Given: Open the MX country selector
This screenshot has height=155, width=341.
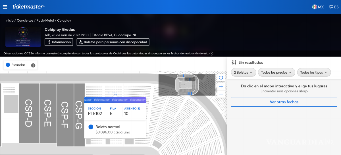Looking at the screenshot, I should [x=318, y=7].
